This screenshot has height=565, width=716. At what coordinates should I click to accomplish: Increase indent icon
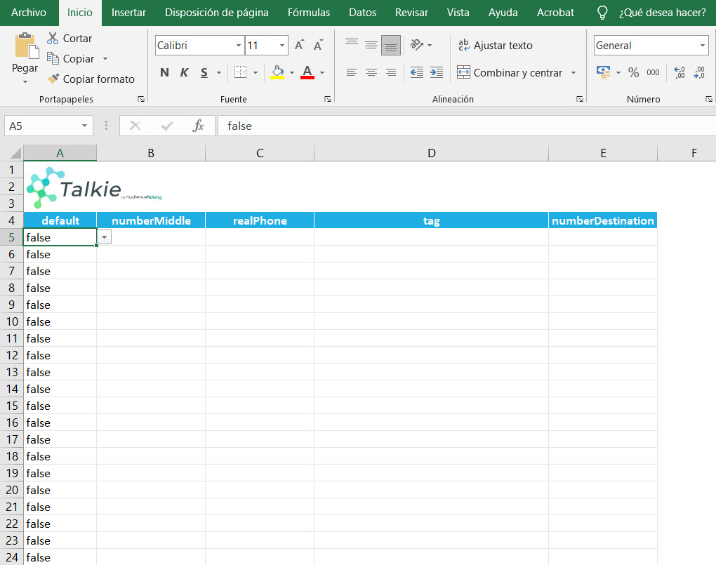click(436, 72)
